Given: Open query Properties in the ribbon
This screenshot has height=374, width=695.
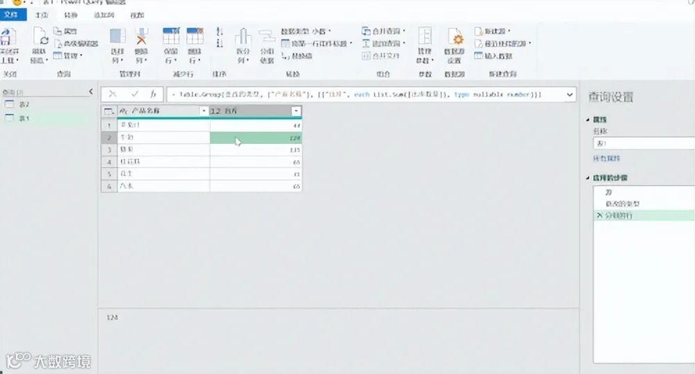Looking at the screenshot, I should tap(65, 31).
